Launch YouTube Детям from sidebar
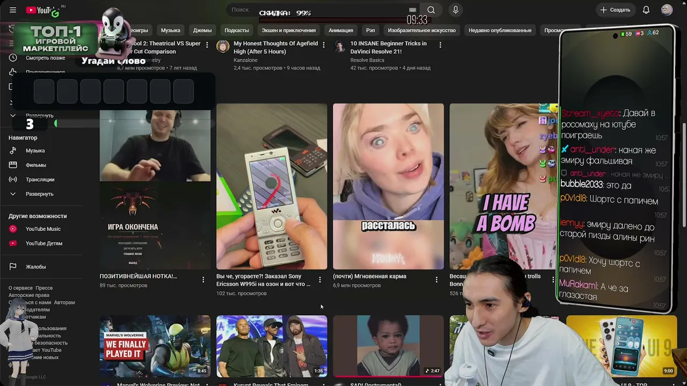Viewport: 687px width, 386px height. point(44,243)
